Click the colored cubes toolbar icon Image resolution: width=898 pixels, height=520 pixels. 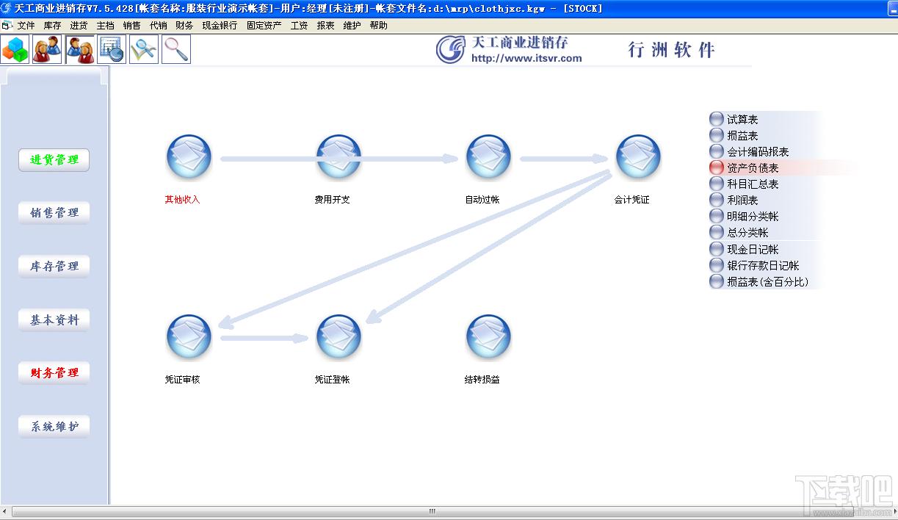(15, 49)
